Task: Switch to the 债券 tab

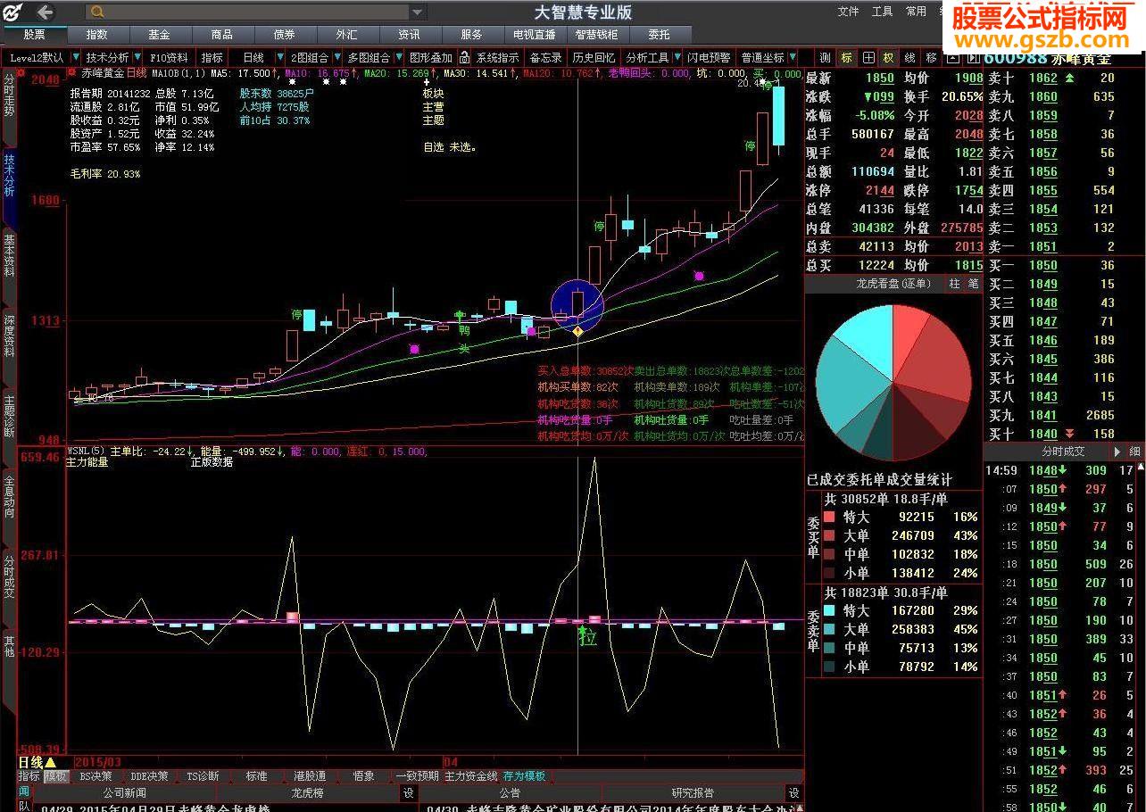Action: click(x=285, y=35)
